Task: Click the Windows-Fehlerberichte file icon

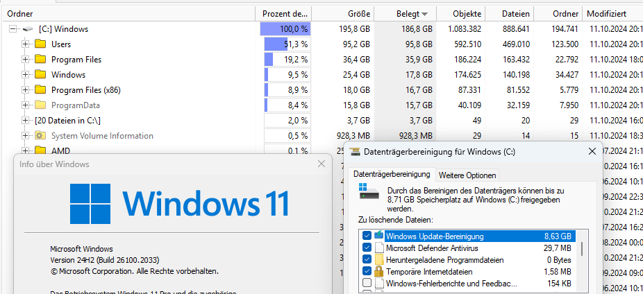Action: (379, 283)
